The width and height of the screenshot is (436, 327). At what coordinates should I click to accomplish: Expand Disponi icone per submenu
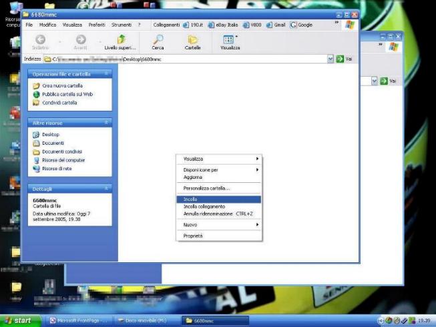point(219,170)
